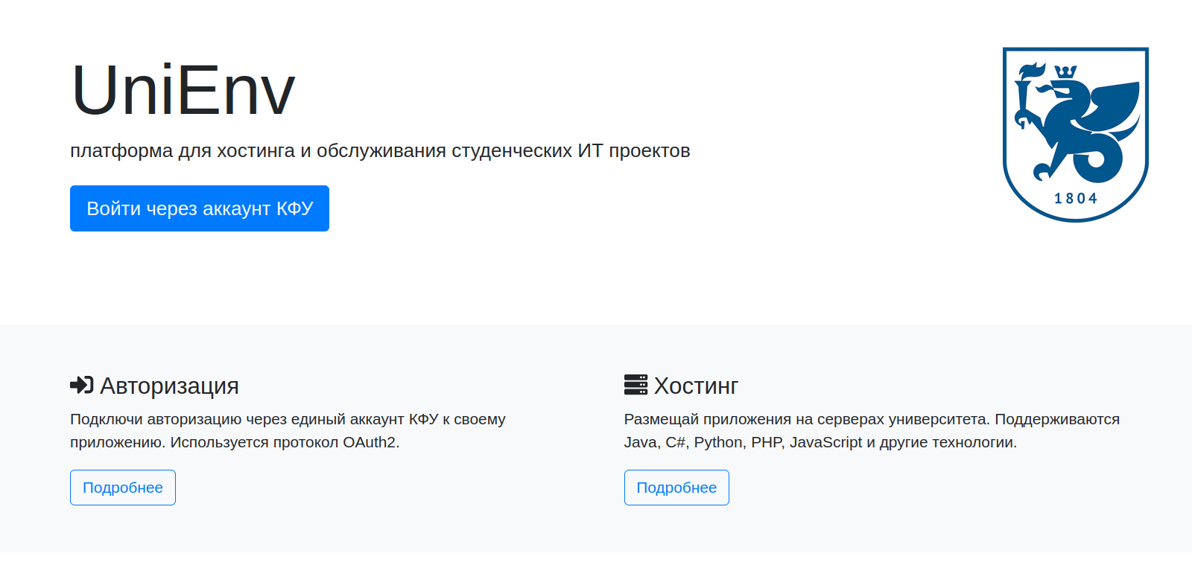Click the UniEnv site title

click(183, 89)
